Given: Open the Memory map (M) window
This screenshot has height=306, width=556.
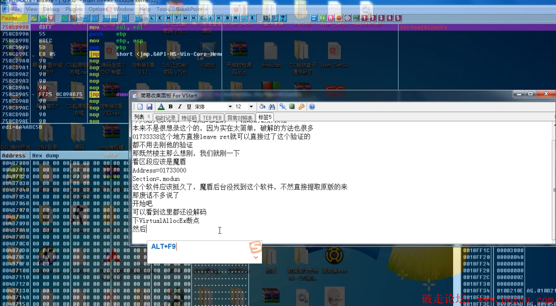Looking at the screenshot, I should click(x=168, y=18).
